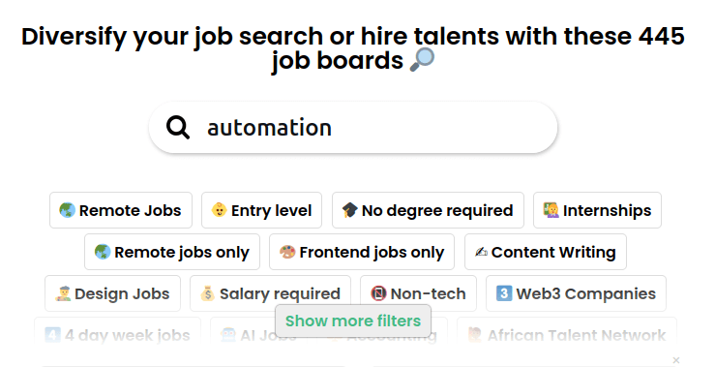Select the Design Jobs filter

click(112, 293)
